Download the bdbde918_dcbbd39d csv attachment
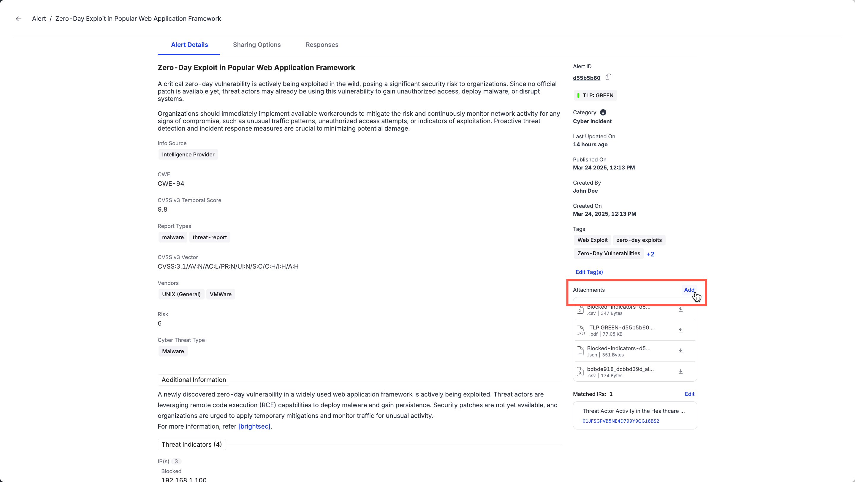 click(x=680, y=372)
